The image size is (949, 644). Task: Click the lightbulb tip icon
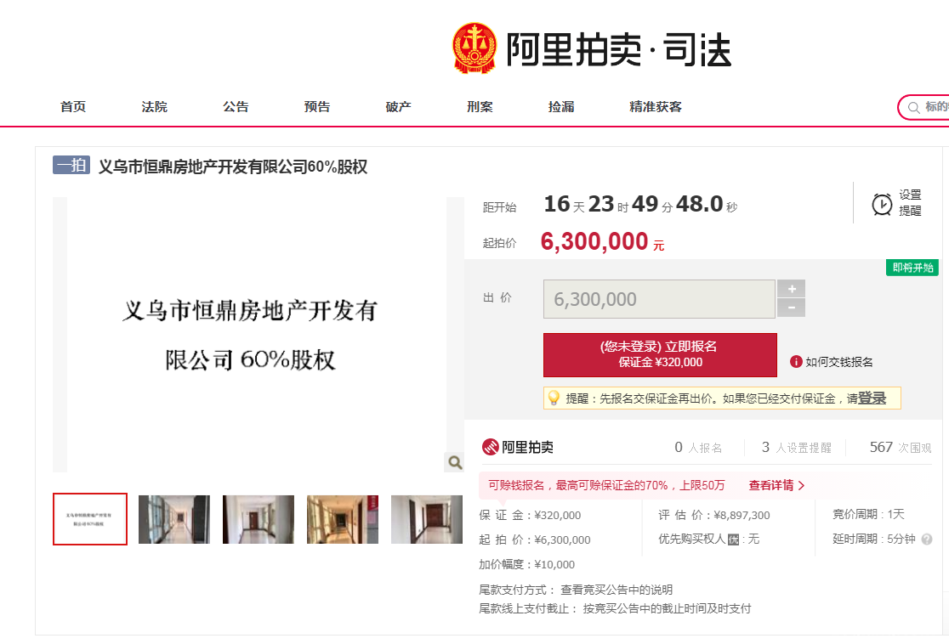(554, 398)
